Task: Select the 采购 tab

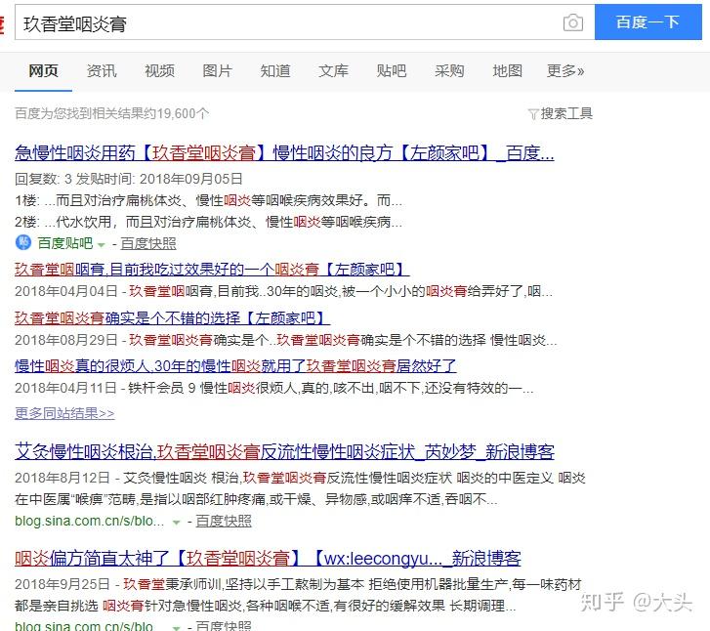Action: pyautogui.click(x=449, y=71)
